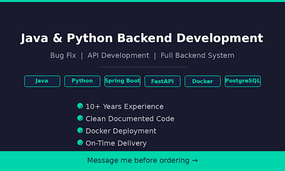Select the Python technology badge

[x=82, y=81]
